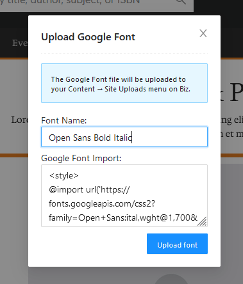Grab the textarea resize handle
This screenshot has width=243, height=284.
tap(202, 221)
